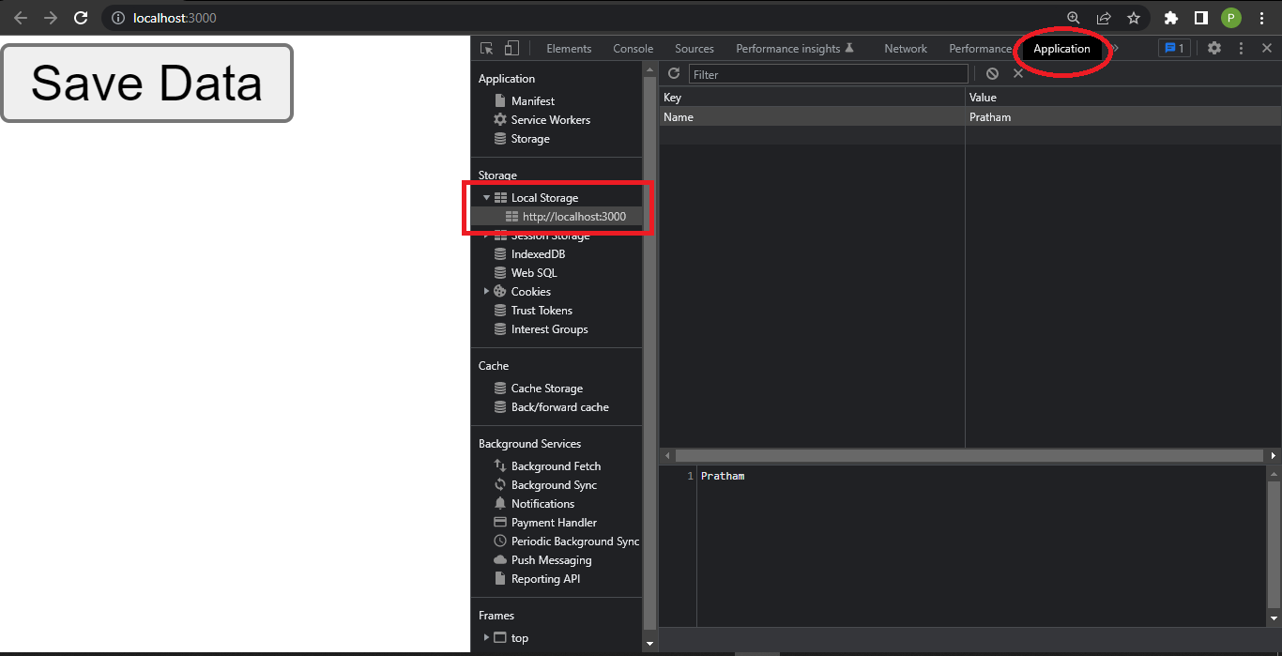Bookmark the page with the star icon
The width and height of the screenshot is (1282, 656).
[1134, 17]
